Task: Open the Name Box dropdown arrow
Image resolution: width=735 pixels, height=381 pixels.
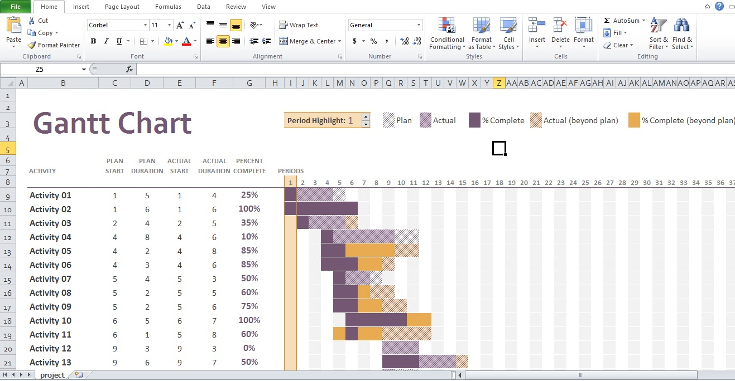Action: point(84,70)
